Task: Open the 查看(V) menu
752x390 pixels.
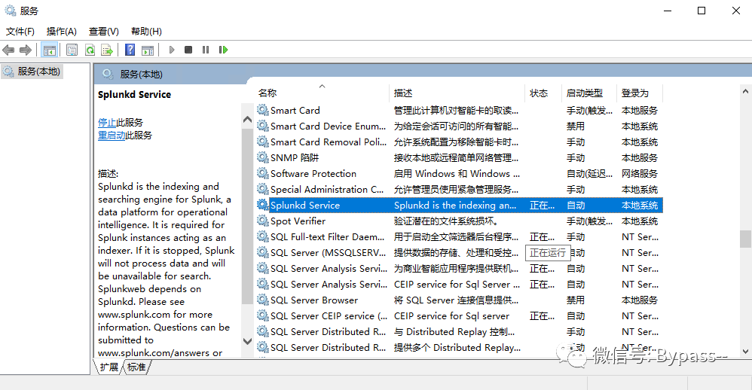Action: point(103,32)
